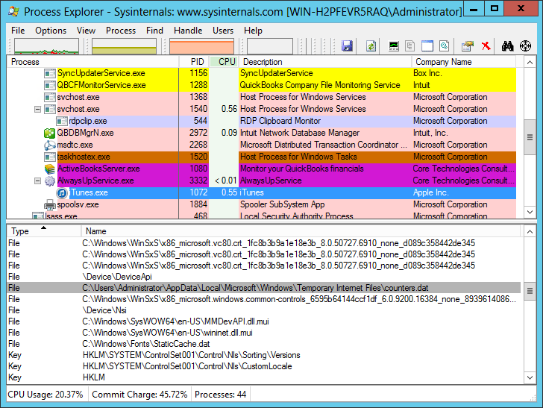Open the View menu
543x408 pixels.
[86, 31]
